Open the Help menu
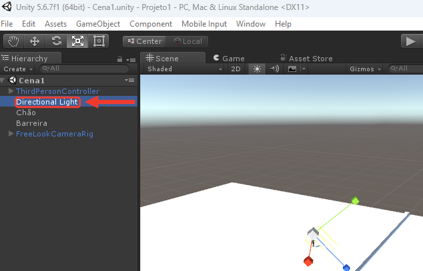423x271 pixels. 283,24
